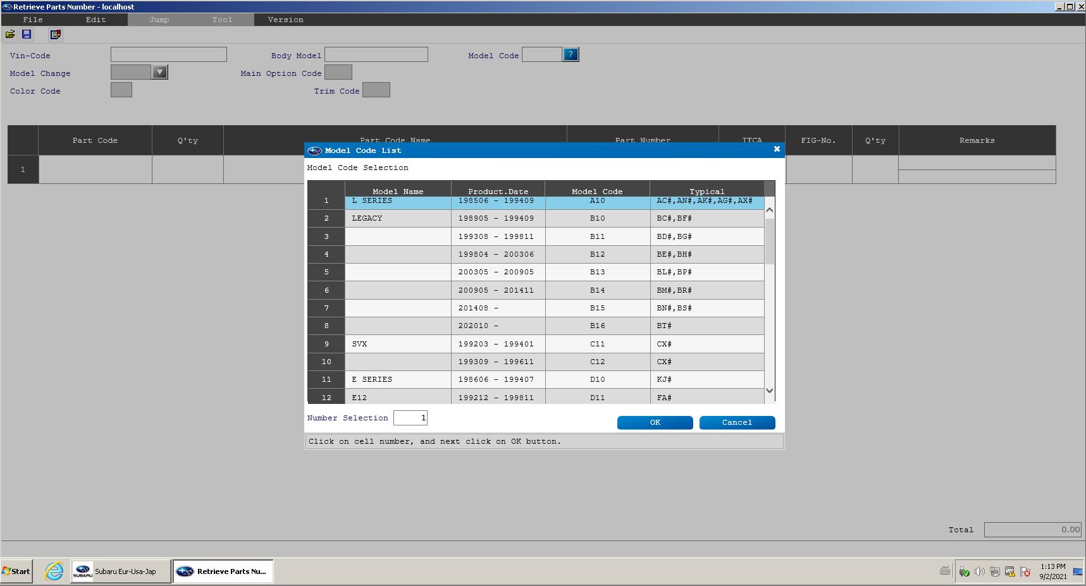
Task: Select row number 4 with code B12
Action: [326, 254]
